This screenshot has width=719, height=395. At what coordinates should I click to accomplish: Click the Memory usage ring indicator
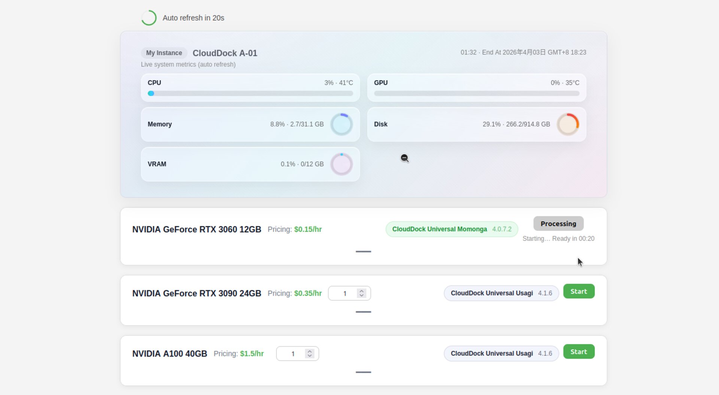(341, 124)
